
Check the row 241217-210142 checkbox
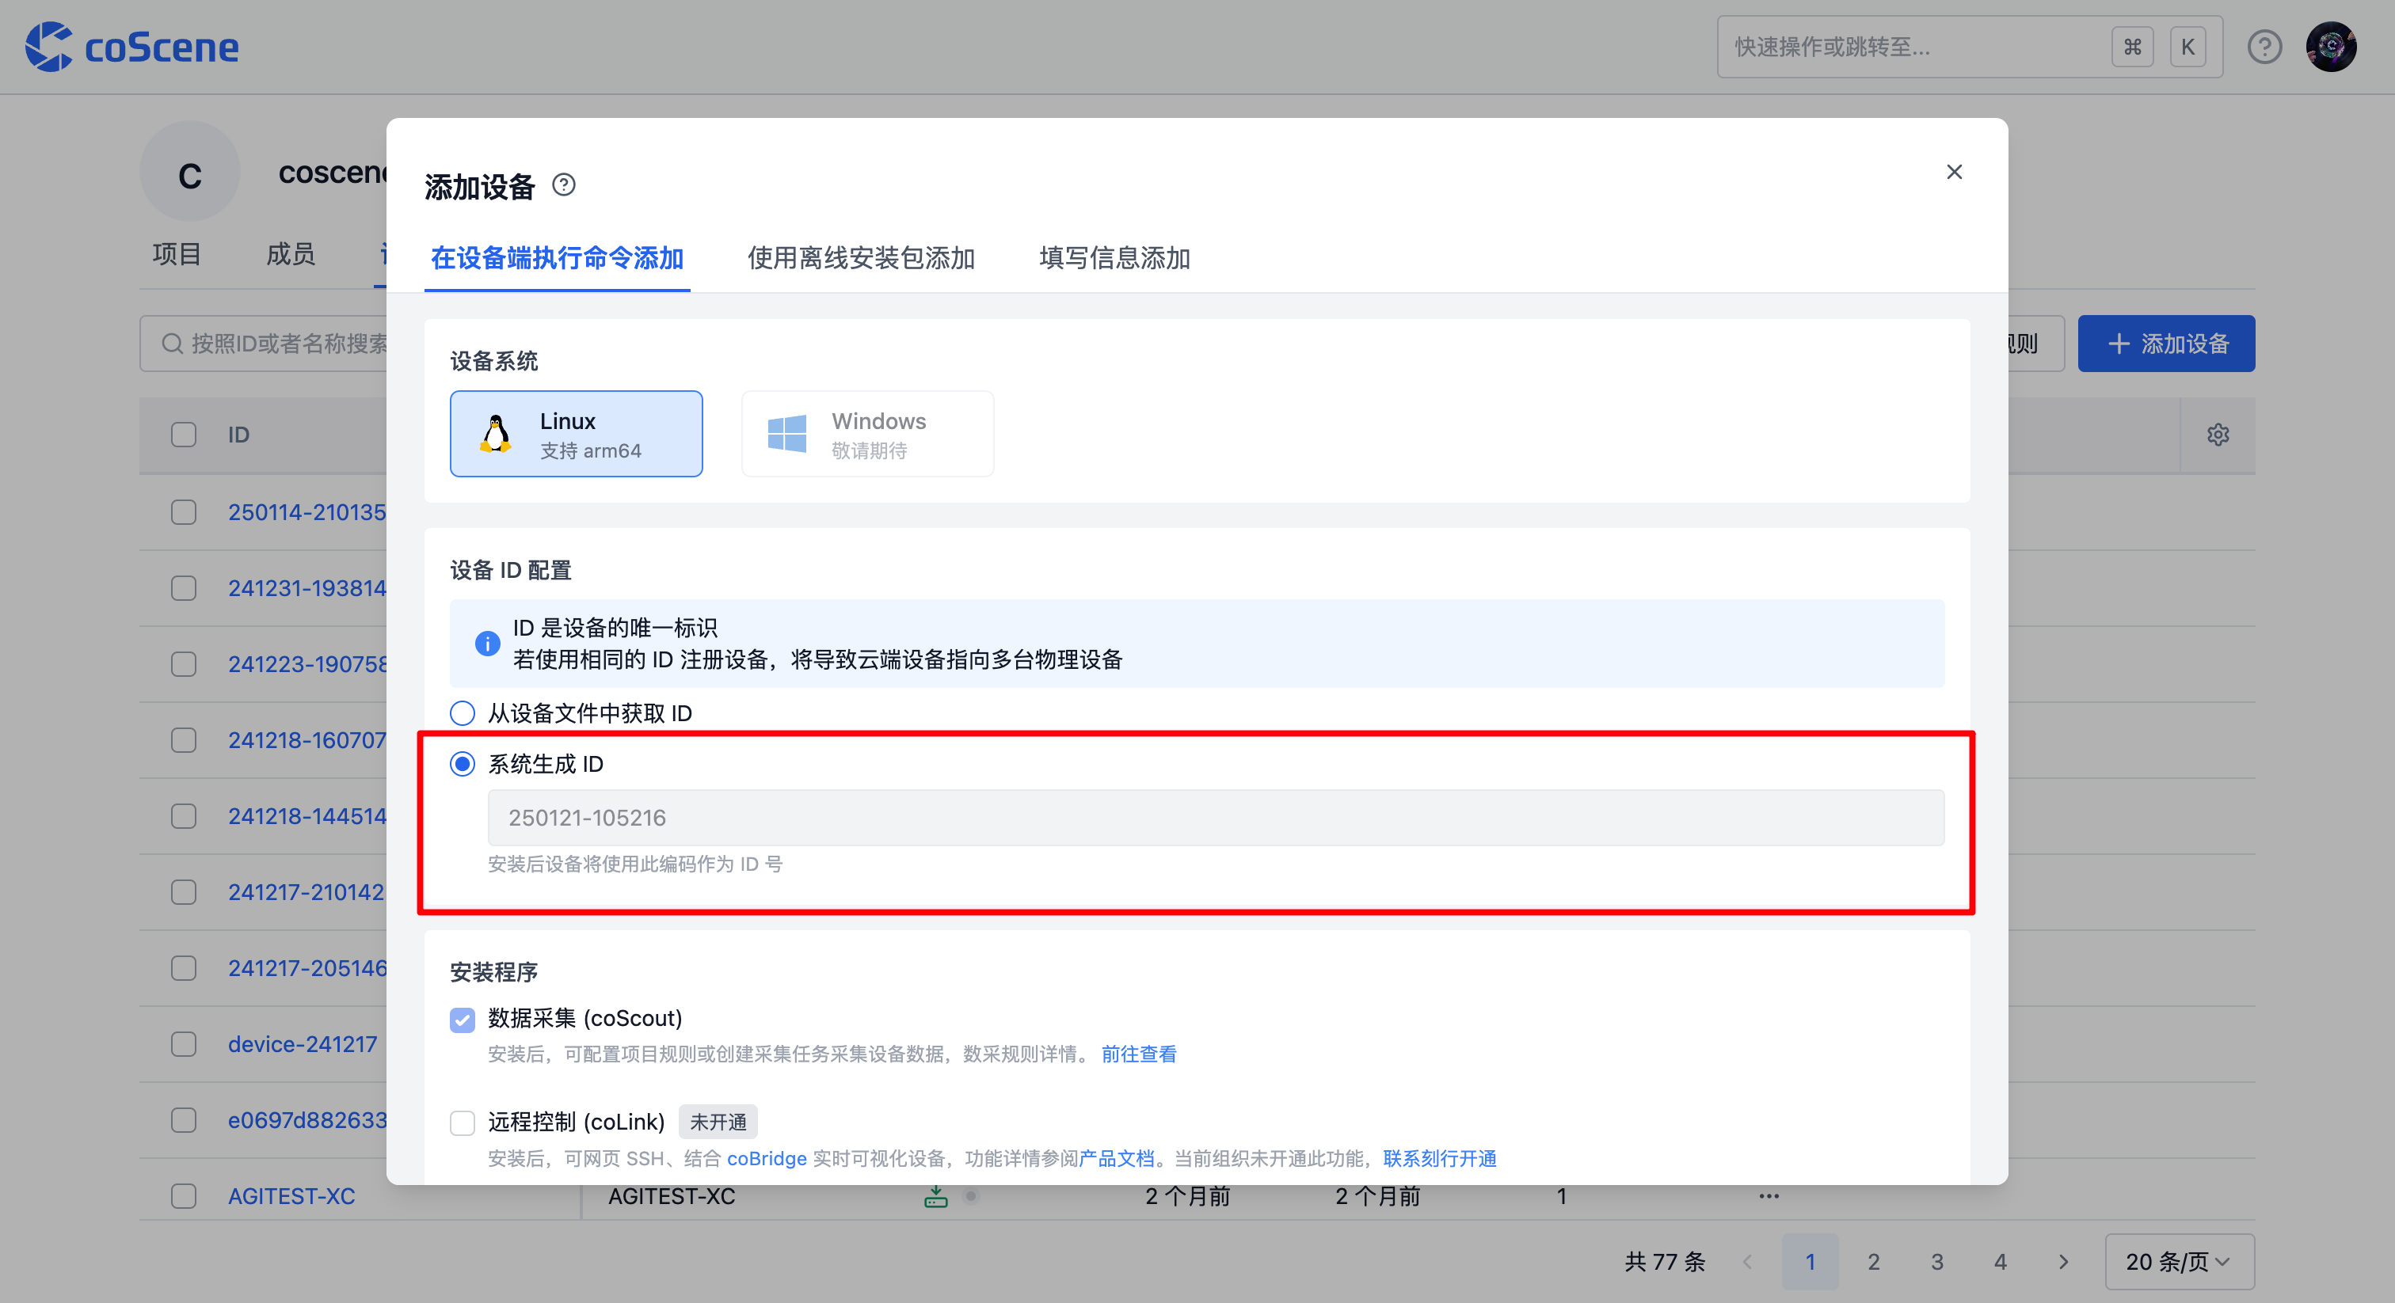click(184, 892)
